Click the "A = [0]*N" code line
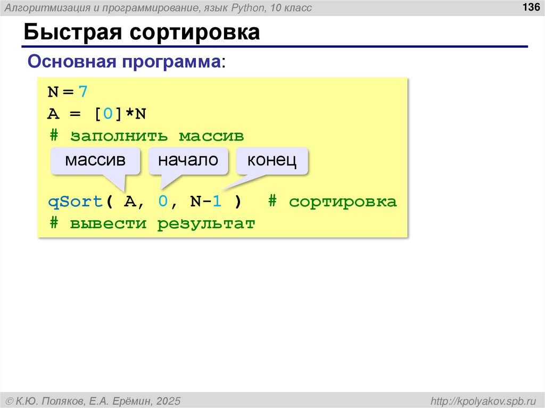The image size is (545, 408). 96,113
